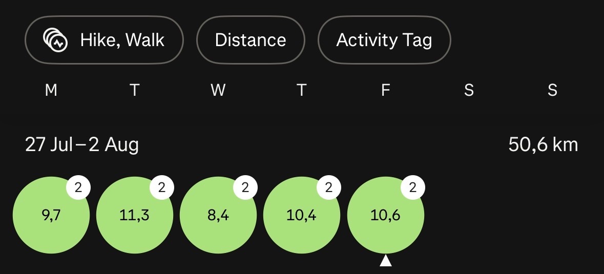Click the W weekday column header

pos(218,91)
